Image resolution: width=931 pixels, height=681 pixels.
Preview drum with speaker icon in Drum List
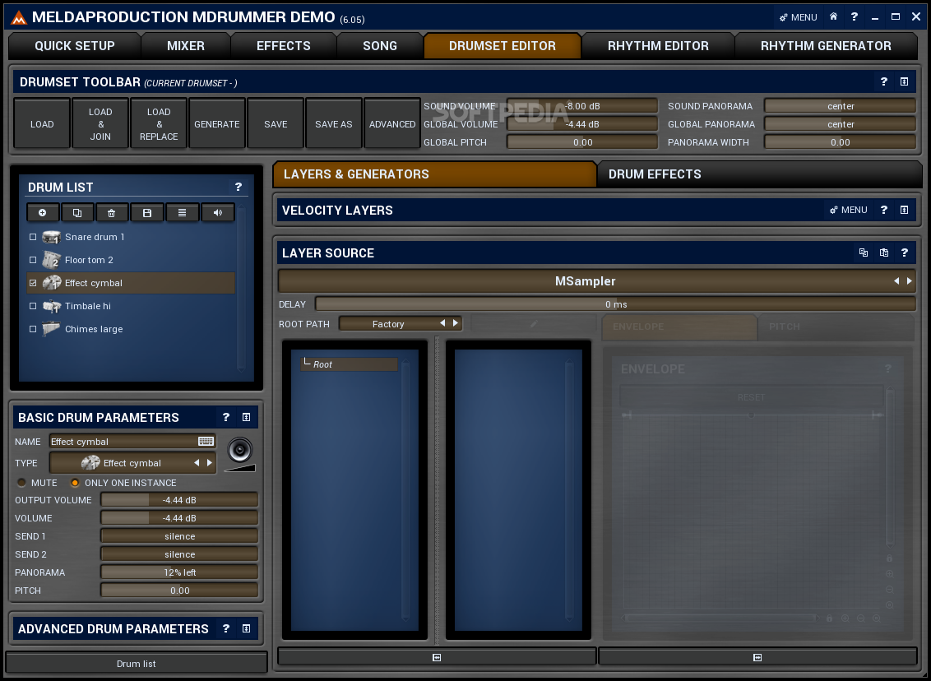218,212
